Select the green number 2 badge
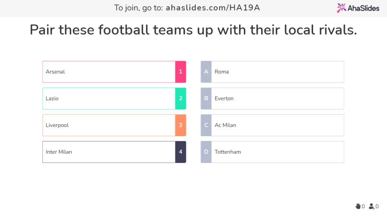This screenshot has width=387, height=216. [x=181, y=98]
